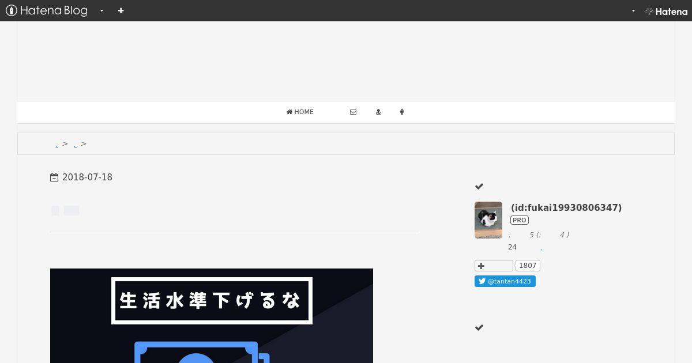Click the PRO badge
This screenshot has width=692, height=363.
[520, 220]
